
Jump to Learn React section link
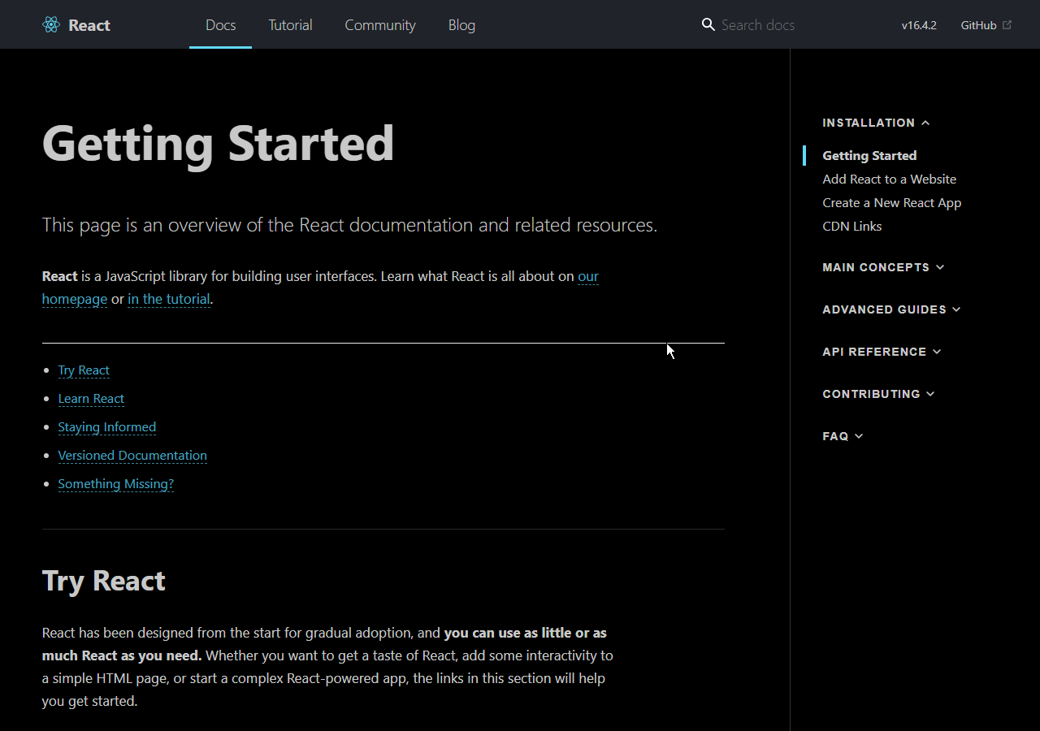coord(91,399)
